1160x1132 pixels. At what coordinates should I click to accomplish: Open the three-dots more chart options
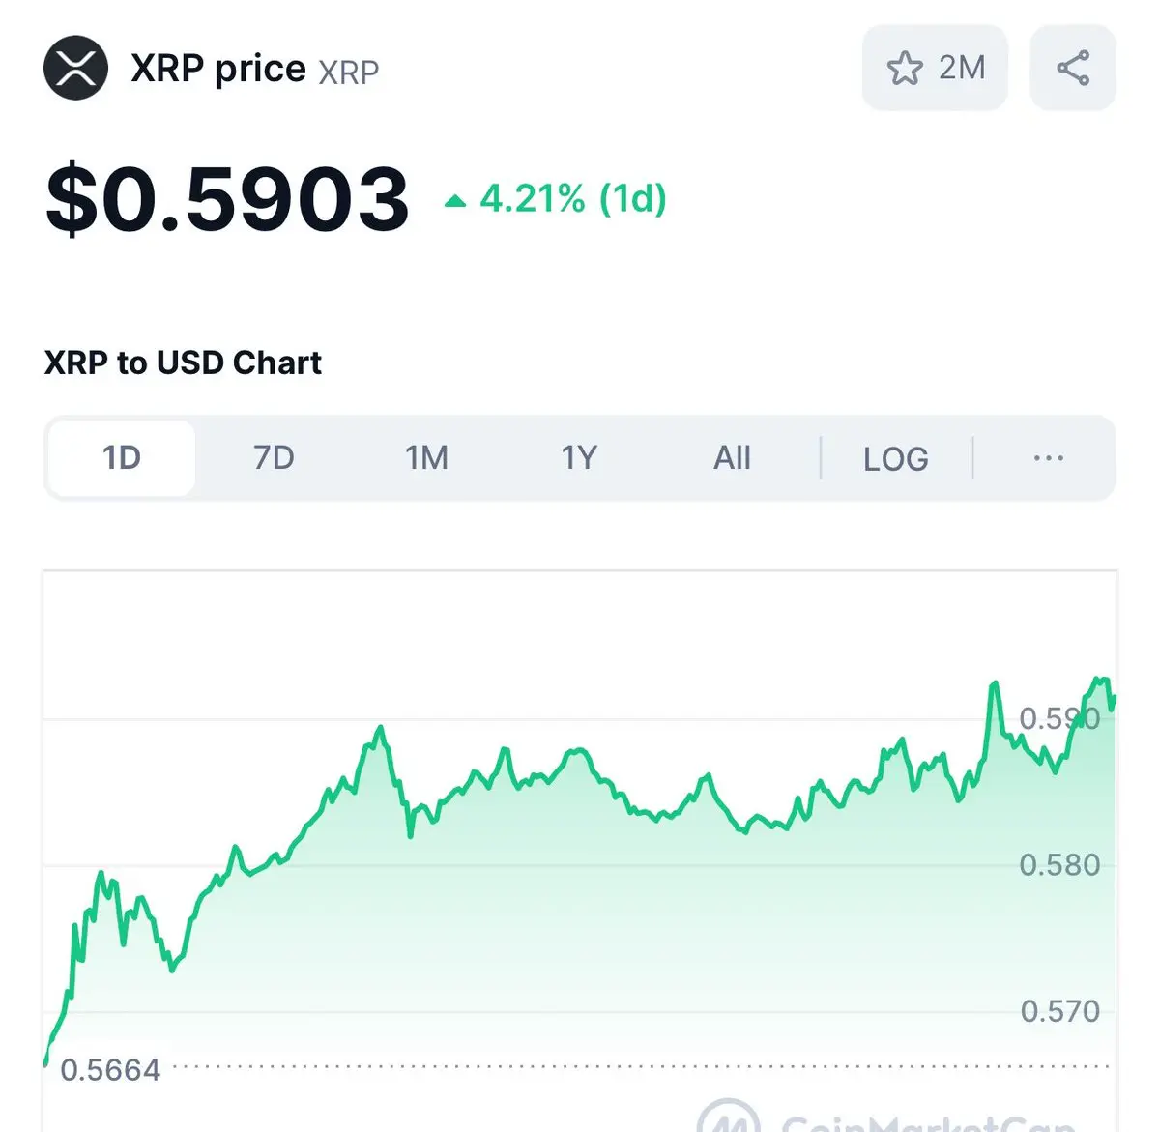(x=1048, y=458)
